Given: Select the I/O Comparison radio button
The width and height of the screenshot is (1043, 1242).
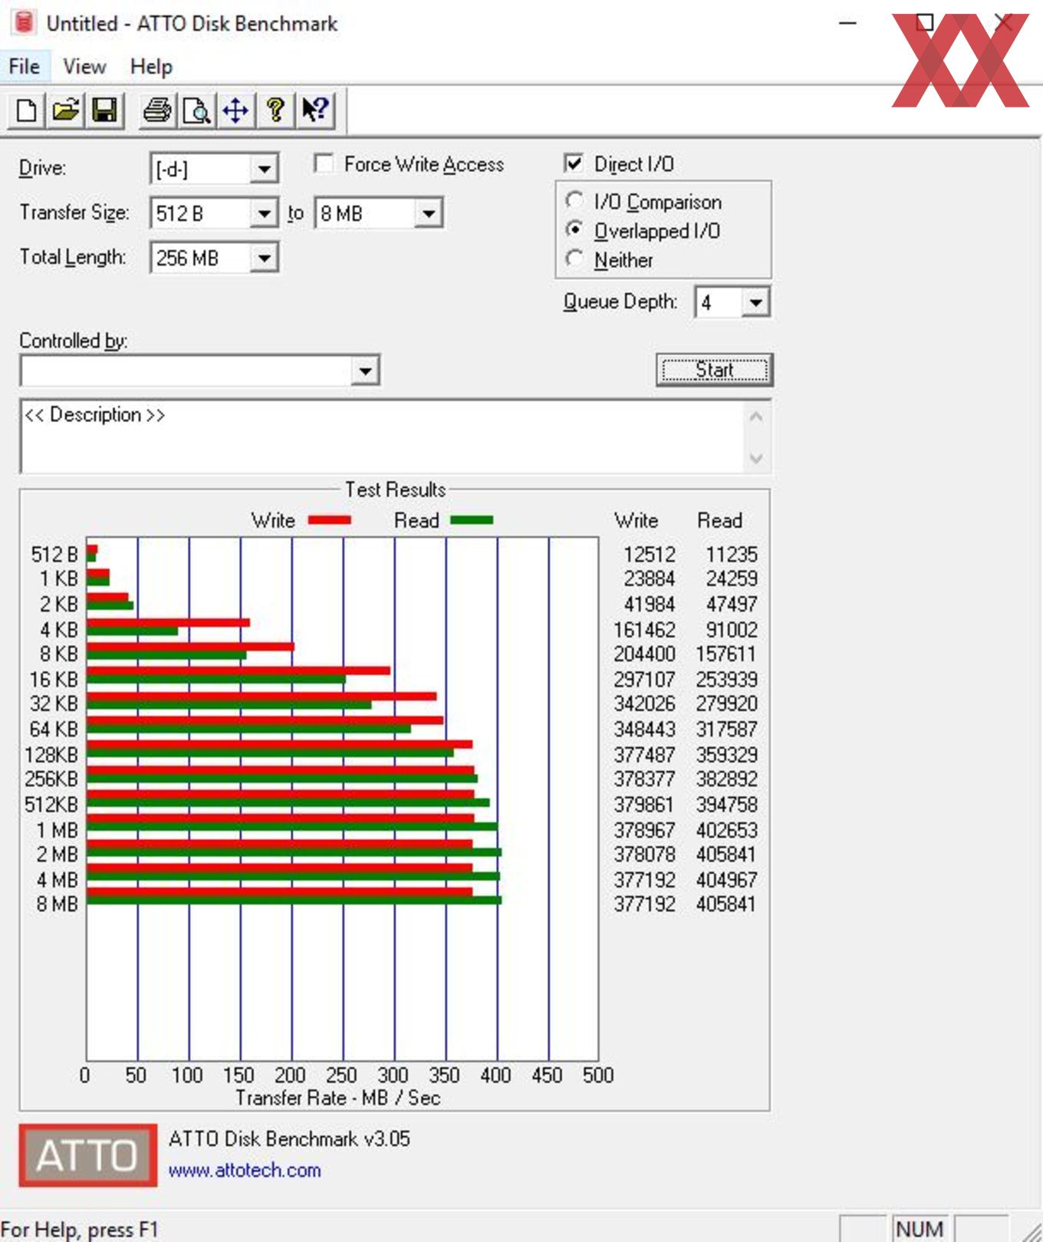Looking at the screenshot, I should tap(574, 200).
